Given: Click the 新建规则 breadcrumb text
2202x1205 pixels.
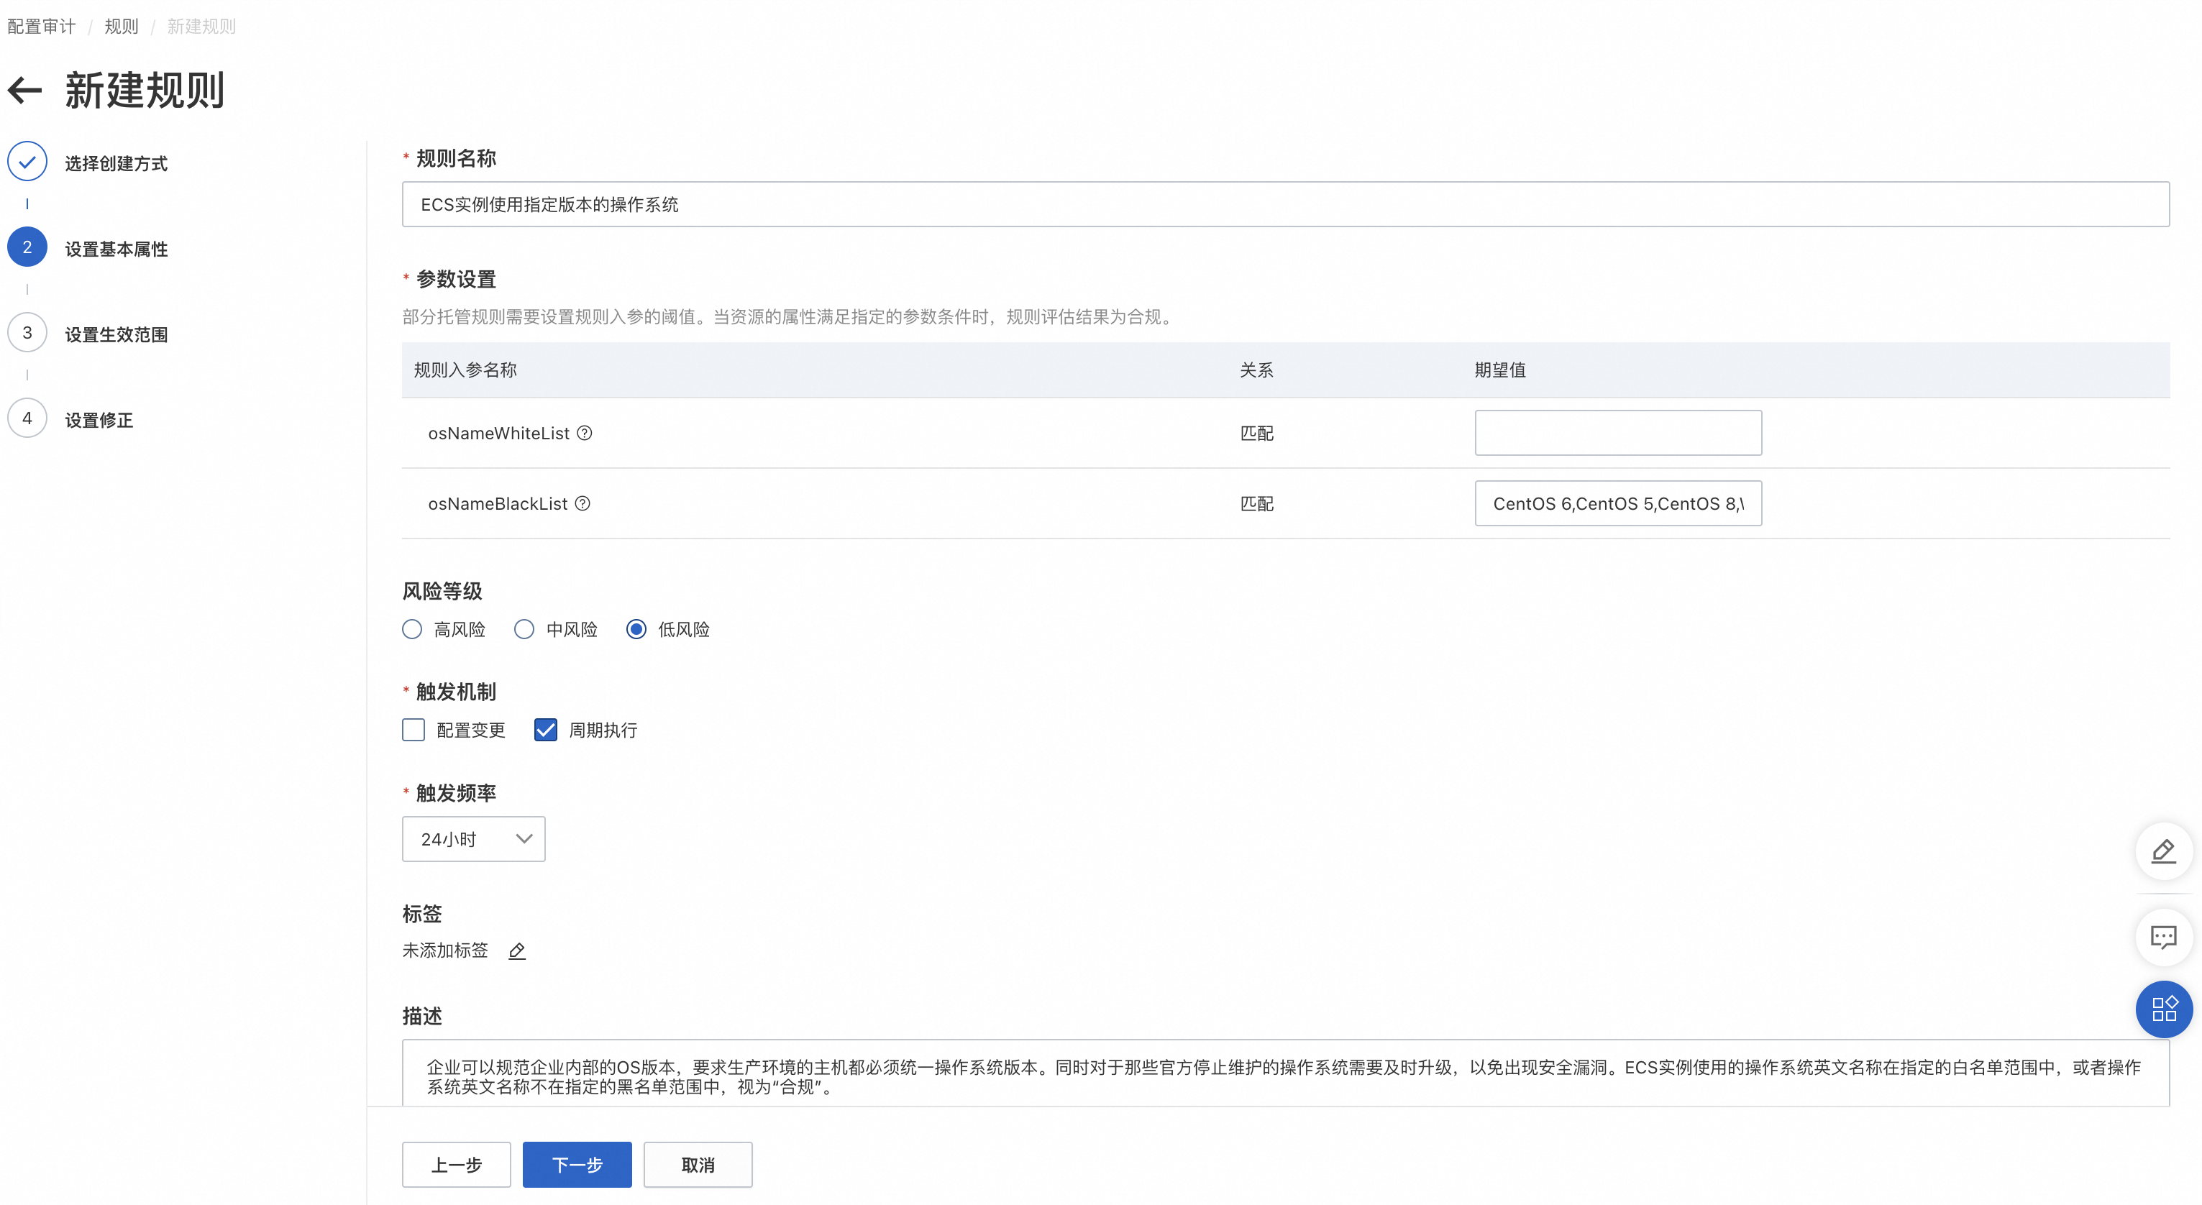Looking at the screenshot, I should 202,27.
